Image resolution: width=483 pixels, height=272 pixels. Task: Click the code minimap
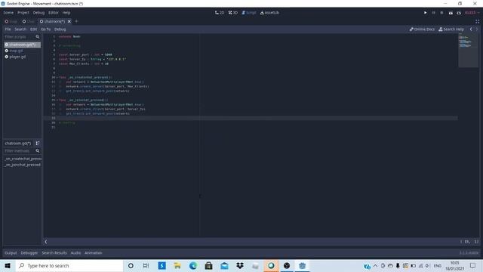tap(468, 51)
